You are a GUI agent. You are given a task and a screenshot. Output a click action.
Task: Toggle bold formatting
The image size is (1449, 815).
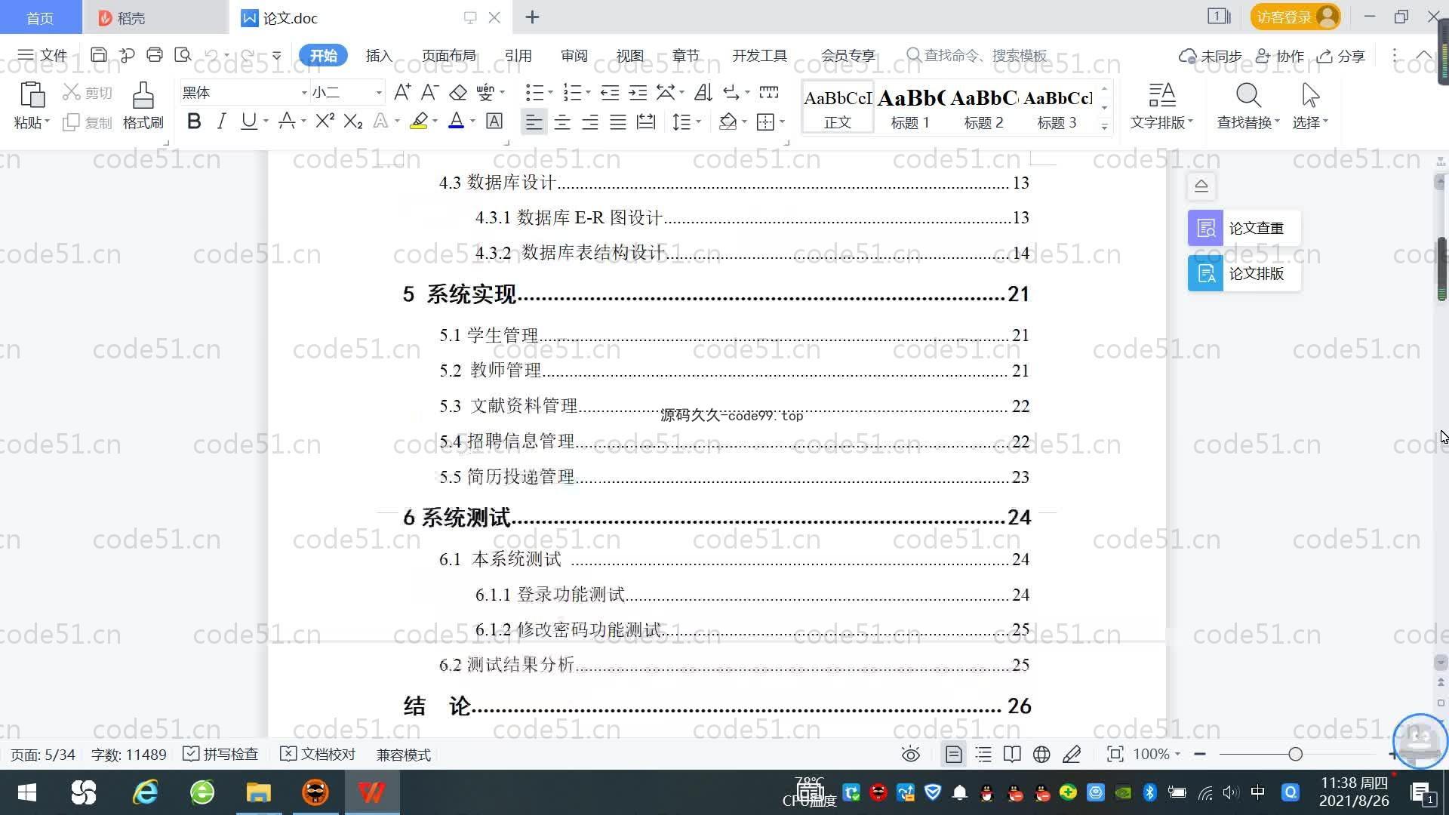click(x=194, y=121)
